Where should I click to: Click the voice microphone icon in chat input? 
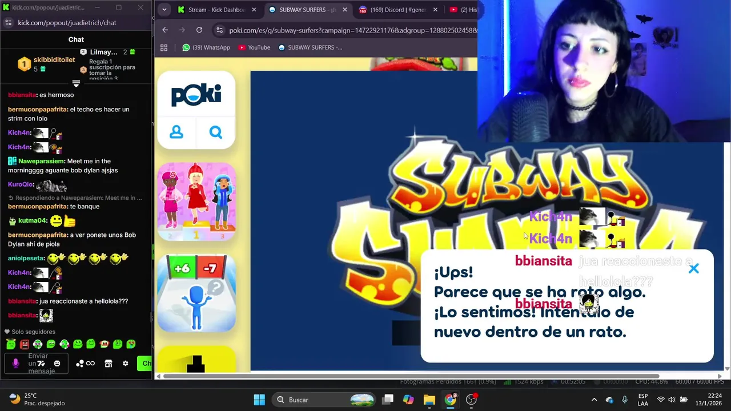[15, 363]
